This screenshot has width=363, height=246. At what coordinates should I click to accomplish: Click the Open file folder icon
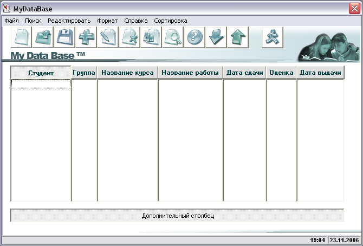(x=43, y=37)
